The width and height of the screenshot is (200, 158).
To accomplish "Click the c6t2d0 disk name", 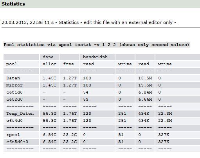I will (14, 99).
